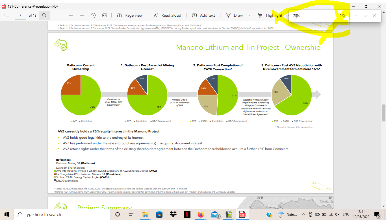
Task: Open Dropbox from the taskbar
Action: pos(173,214)
